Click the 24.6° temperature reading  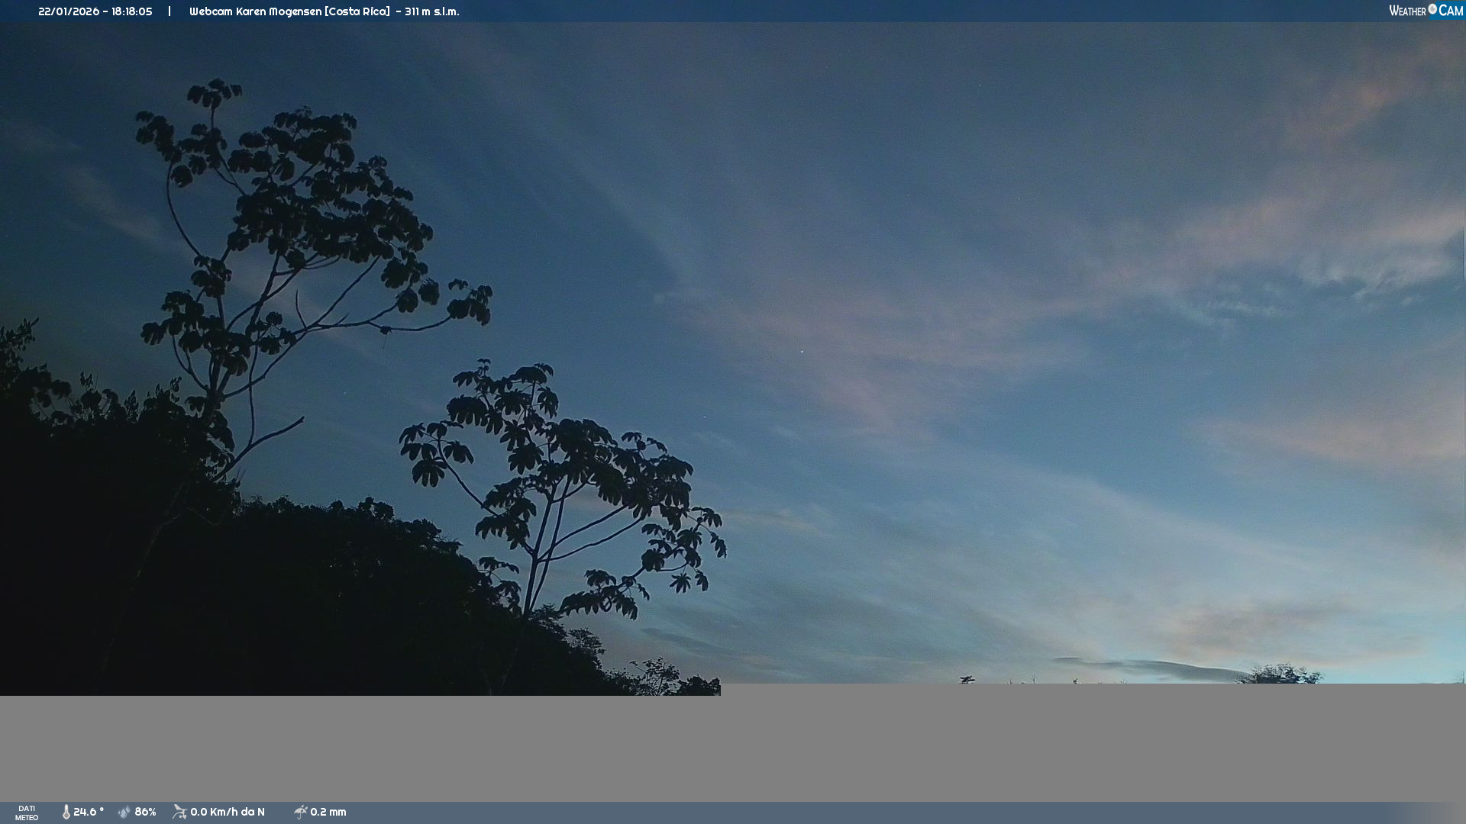(x=88, y=813)
